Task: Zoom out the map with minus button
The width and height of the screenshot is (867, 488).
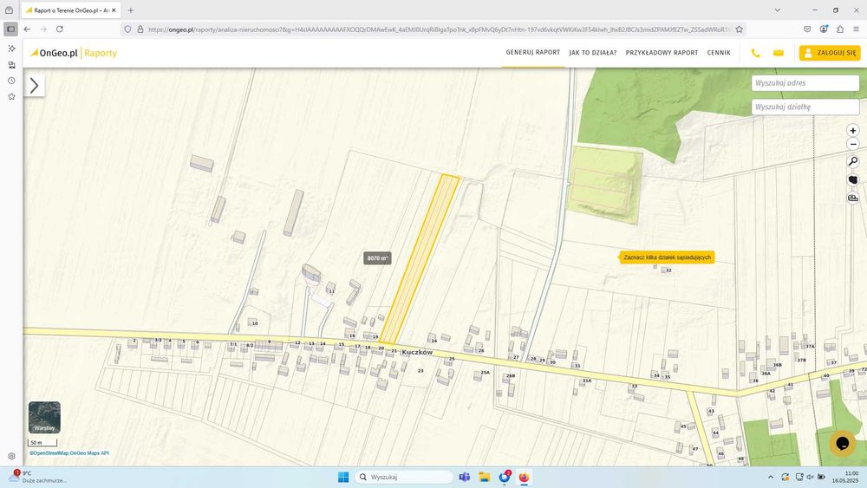Action: point(852,144)
